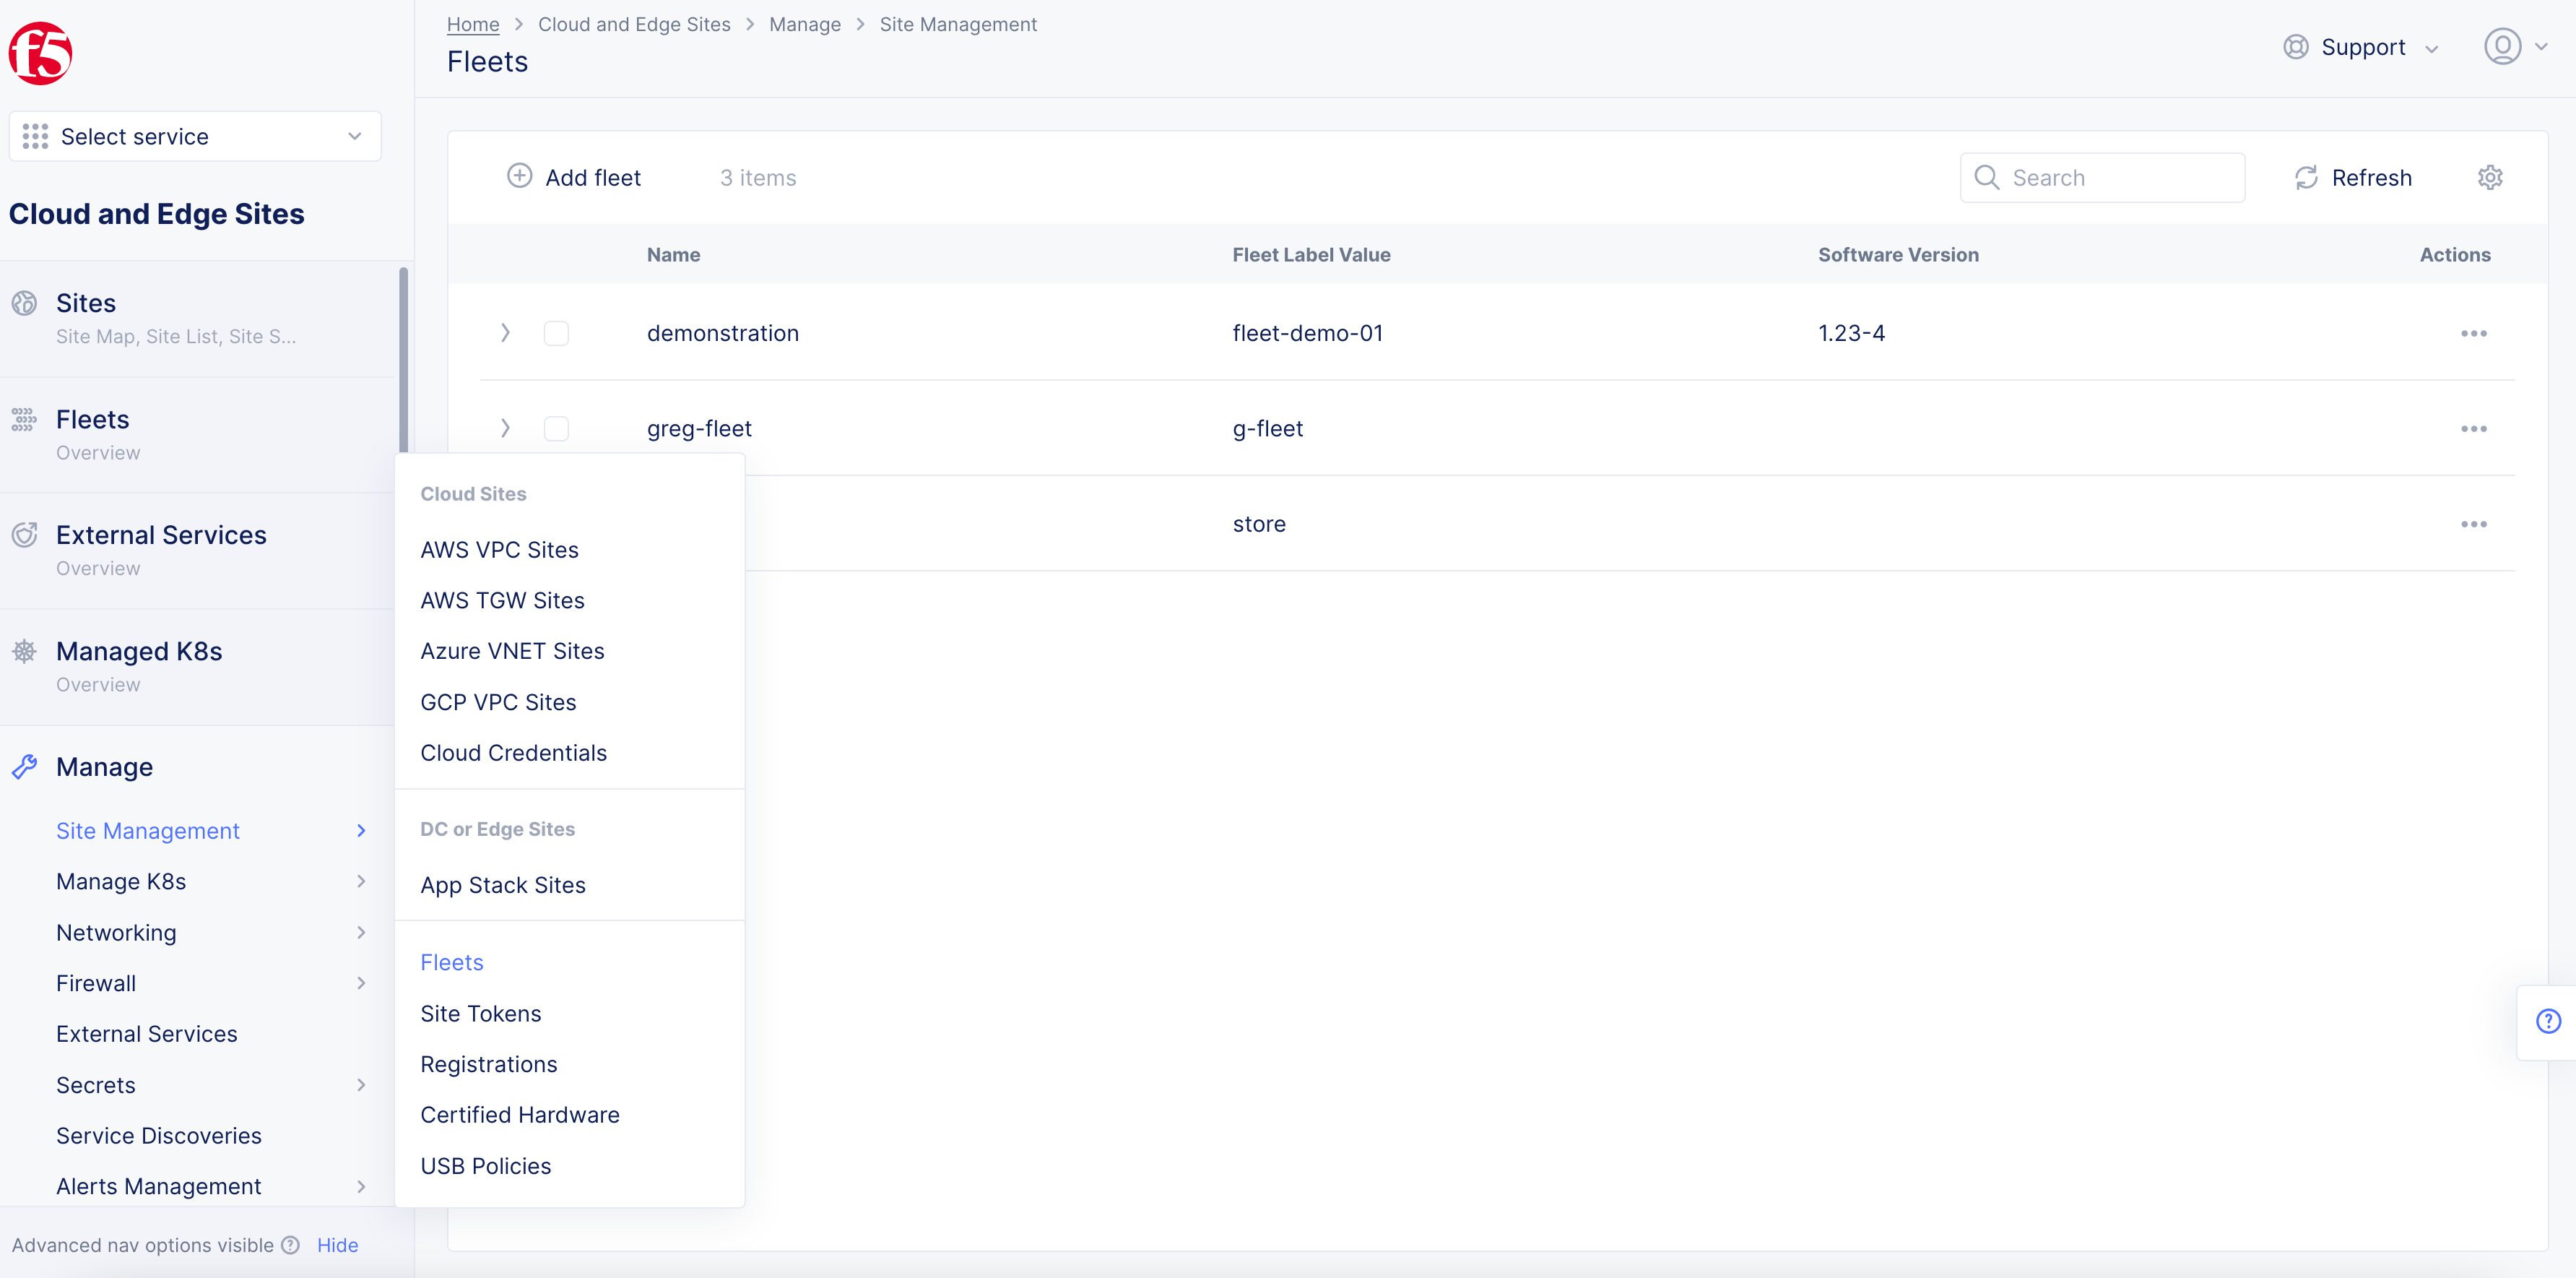Open actions menu for greg-fleet row
The image size is (2576, 1278).
click(x=2473, y=429)
